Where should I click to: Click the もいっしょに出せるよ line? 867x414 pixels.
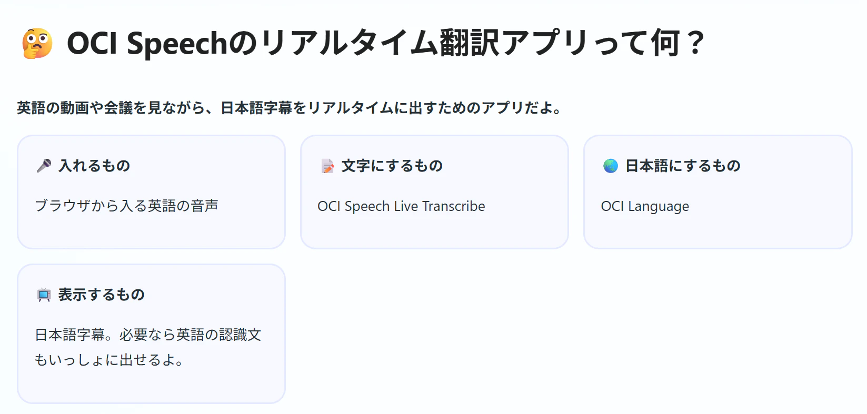[109, 360]
